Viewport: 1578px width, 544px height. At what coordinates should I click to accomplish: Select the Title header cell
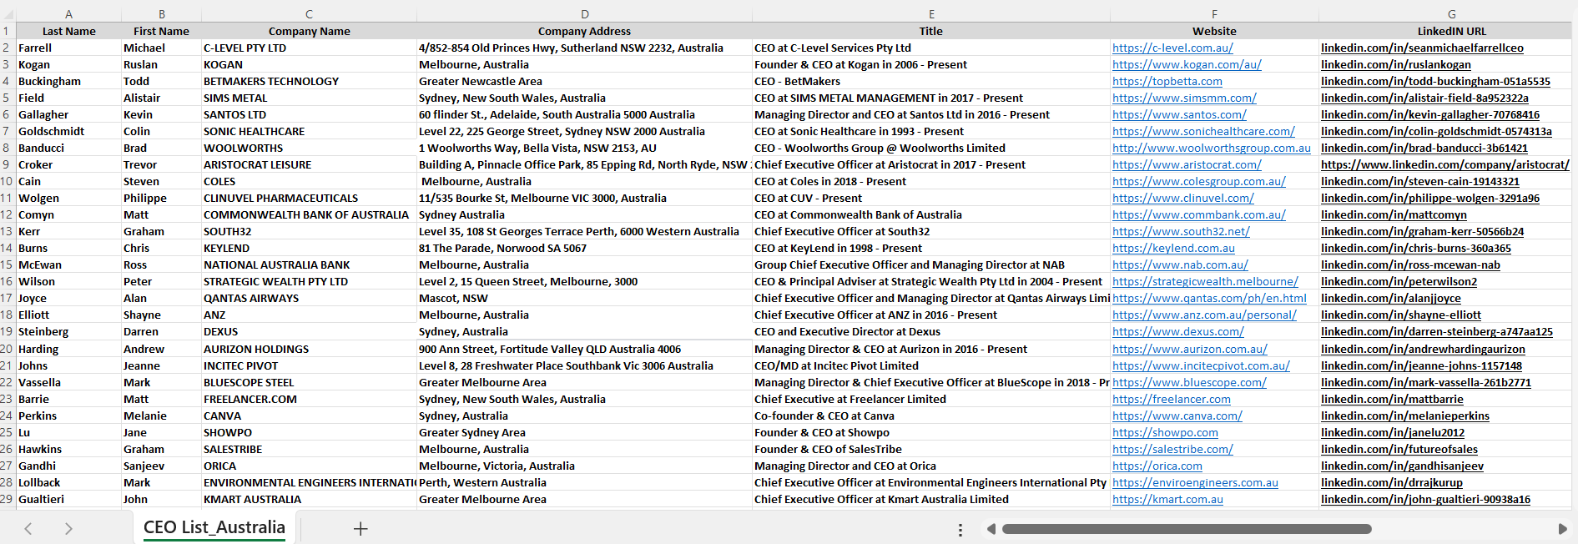(x=930, y=31)
